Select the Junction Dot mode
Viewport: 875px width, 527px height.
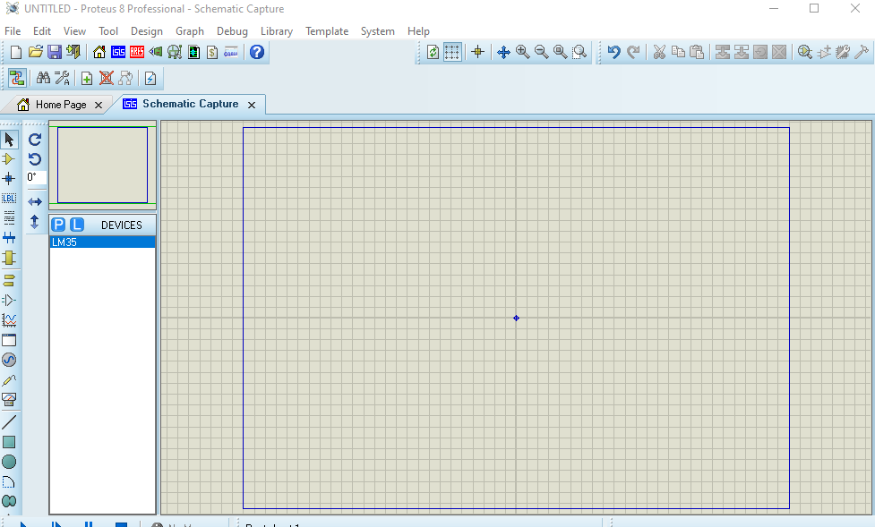coord(8,178)
